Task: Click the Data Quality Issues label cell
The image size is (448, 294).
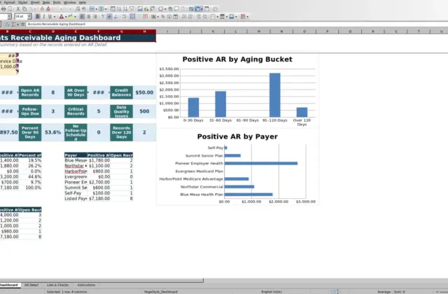Action: [x=121, y=111]
